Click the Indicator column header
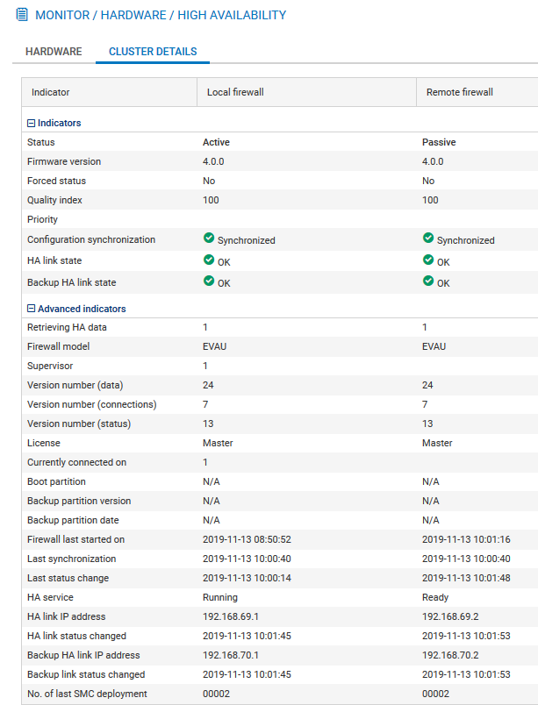Screen dimensions: 538x705 51,92
